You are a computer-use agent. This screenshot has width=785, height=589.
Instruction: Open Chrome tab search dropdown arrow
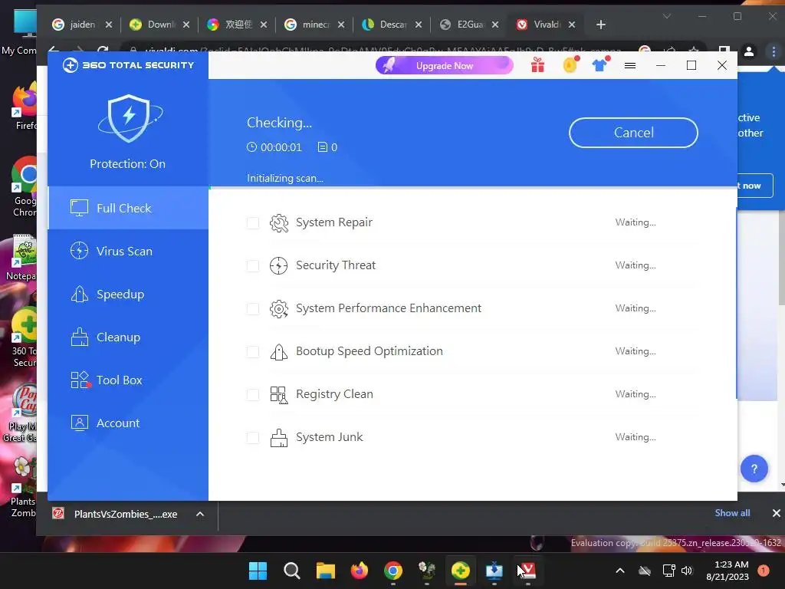(x=667, y=17)
